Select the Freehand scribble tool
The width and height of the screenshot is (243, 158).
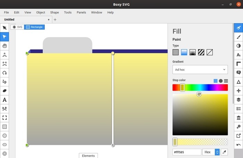[x=5, y=82]
